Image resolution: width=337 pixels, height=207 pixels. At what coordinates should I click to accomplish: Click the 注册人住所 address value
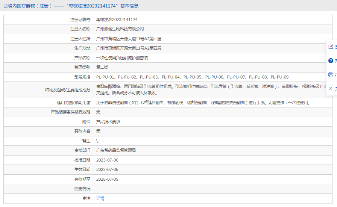pyautogui.click(x=129, y=39)
